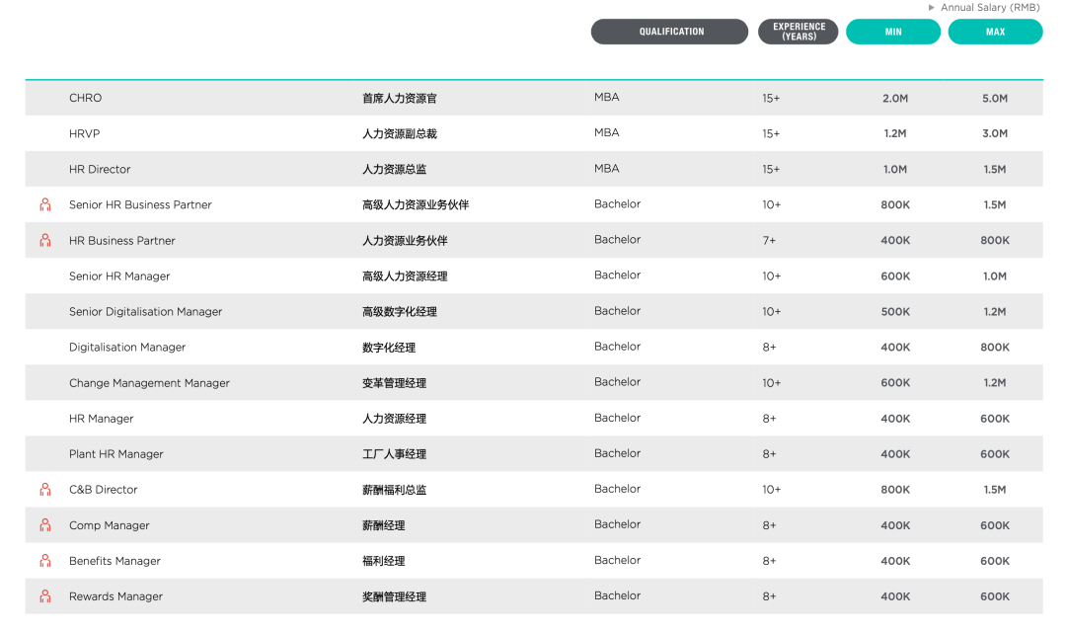
Task: Click the person icon beside Comp Manager
Action: [44, 525]
